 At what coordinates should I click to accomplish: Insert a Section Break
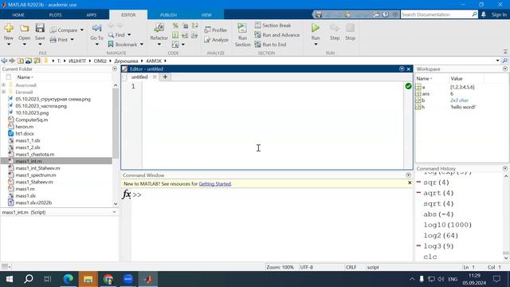pos(273,26)
